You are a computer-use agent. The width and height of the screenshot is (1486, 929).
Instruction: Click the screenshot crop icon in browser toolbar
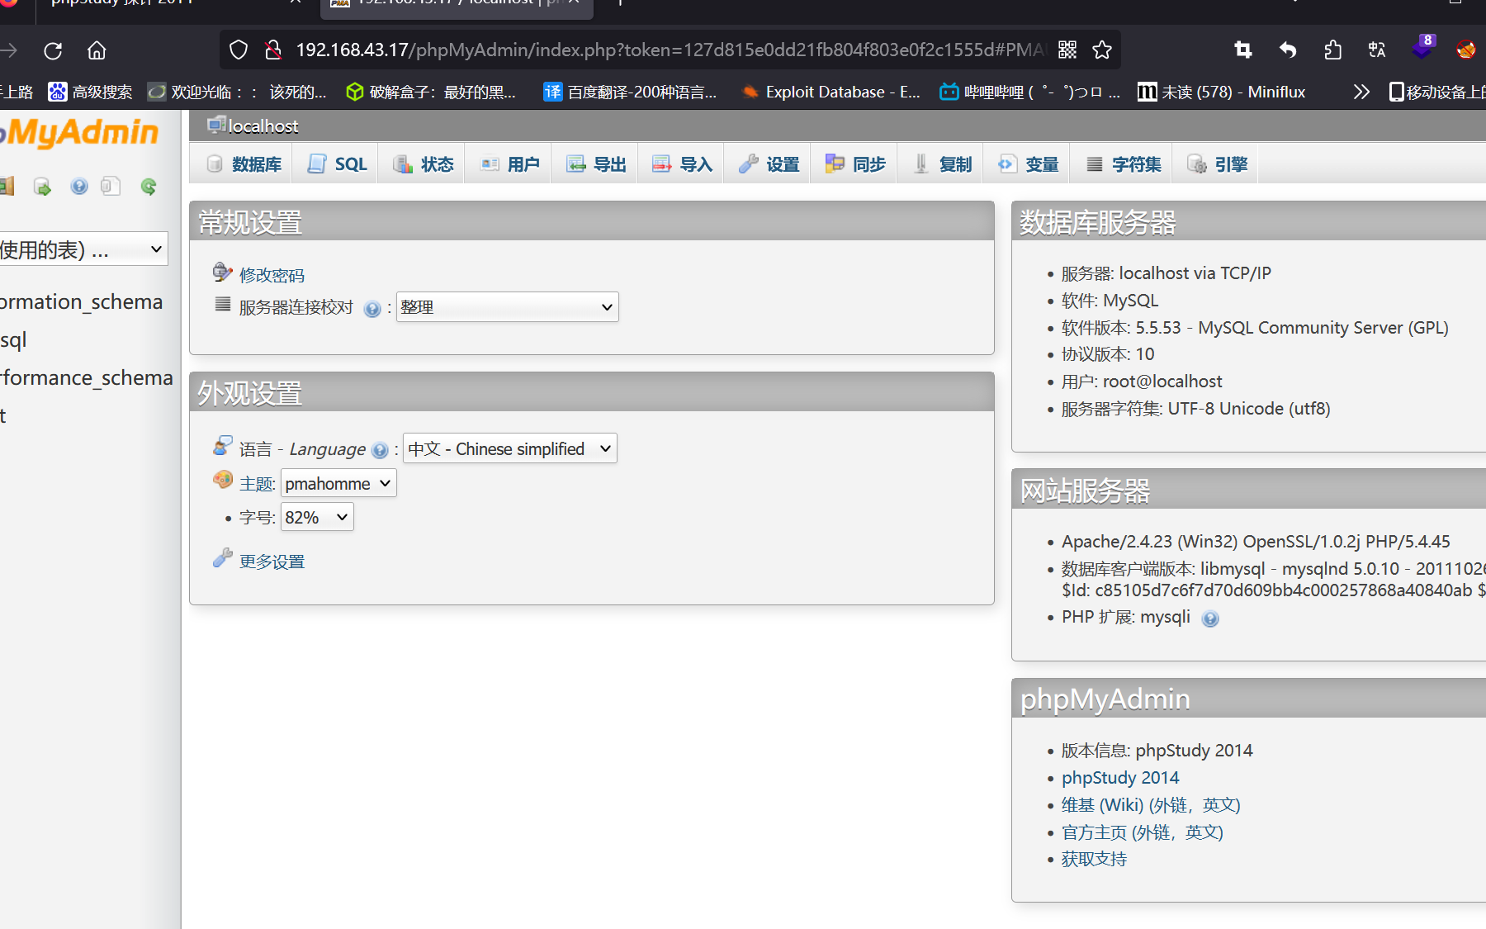tap(1243, 50)
